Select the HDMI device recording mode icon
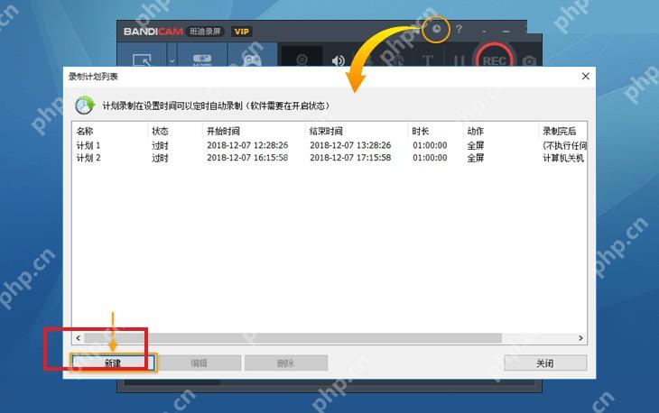Viewport: 659px width, 413px height. click(202, 60)
